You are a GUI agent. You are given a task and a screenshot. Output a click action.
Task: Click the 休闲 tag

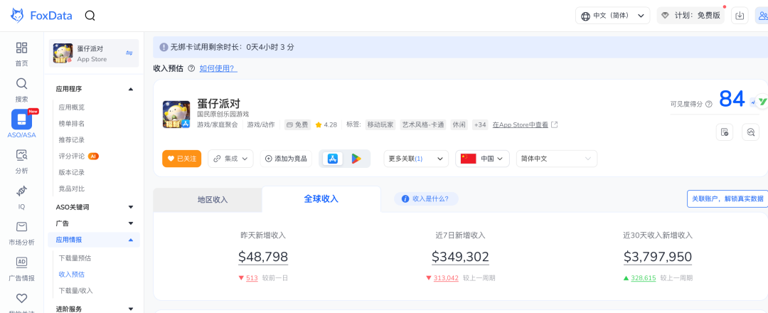click(x=459, y=124)
